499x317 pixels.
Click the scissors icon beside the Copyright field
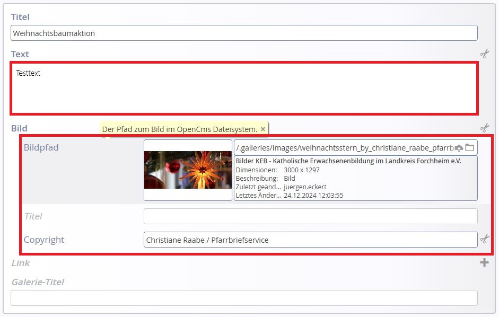click(485, 239)
